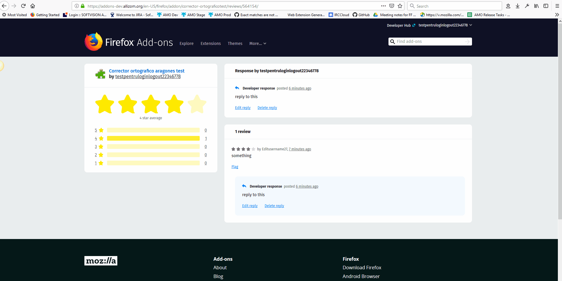Viewport: 562px width, 281px height.
Task: Delete reply under the review's developer response
Action: pos(274,206)
